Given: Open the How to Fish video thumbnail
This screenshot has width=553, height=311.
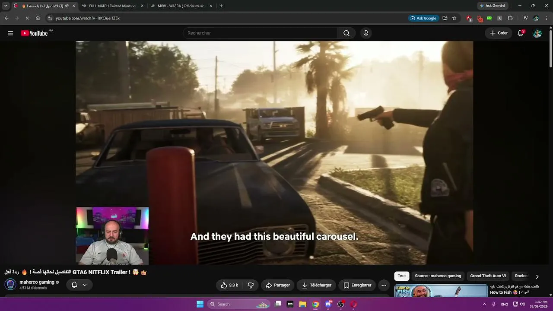Looking at the screenshot, I should pos(441,291).
